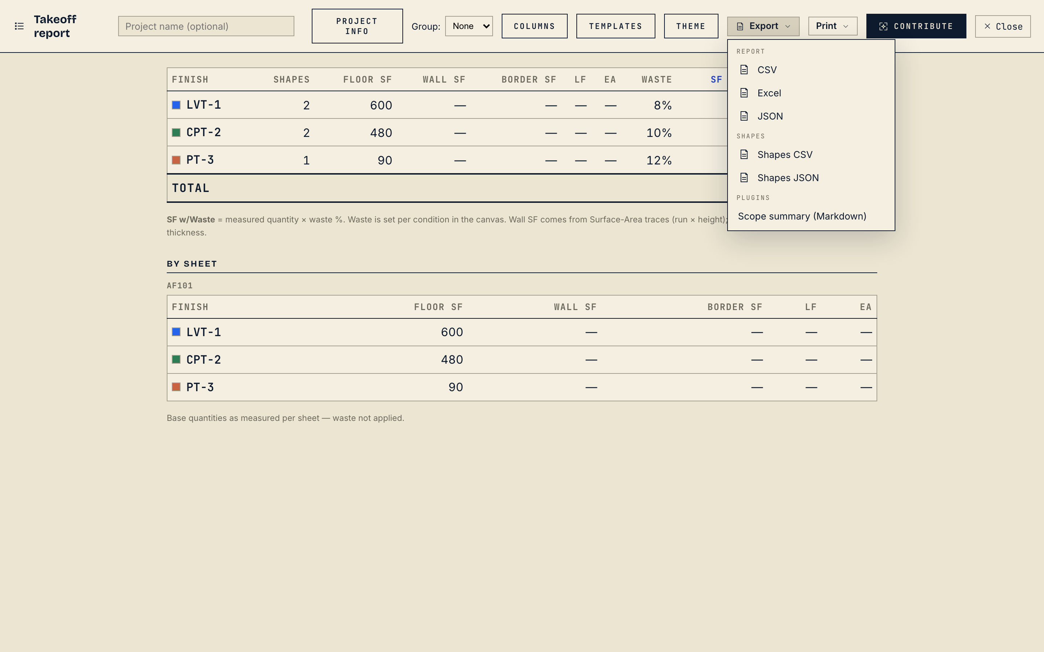Select Shapes JSON export option

811,178
